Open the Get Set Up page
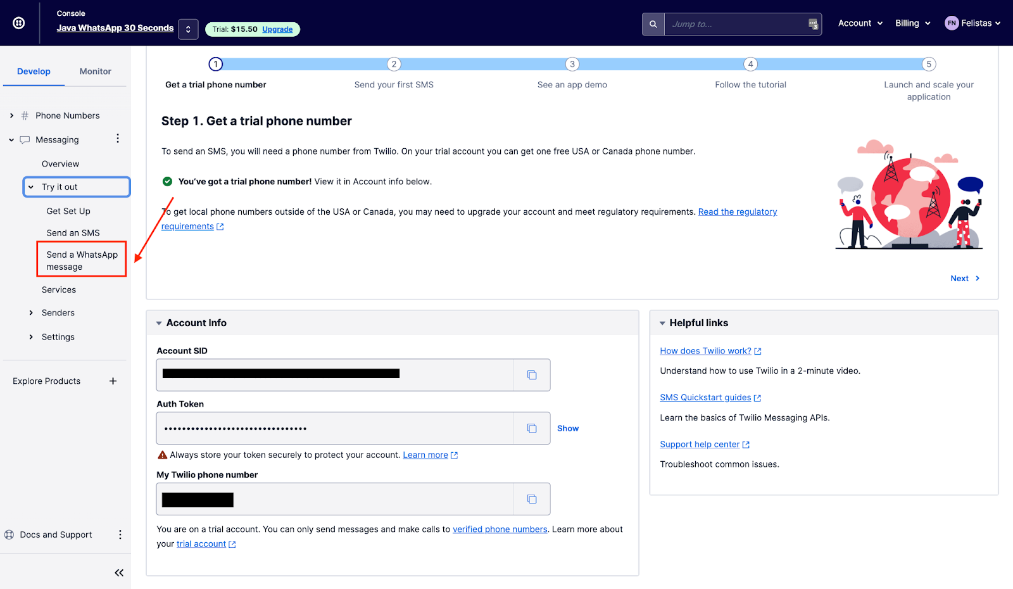This screenshot has width=1013, height=589. coord(68,212)
